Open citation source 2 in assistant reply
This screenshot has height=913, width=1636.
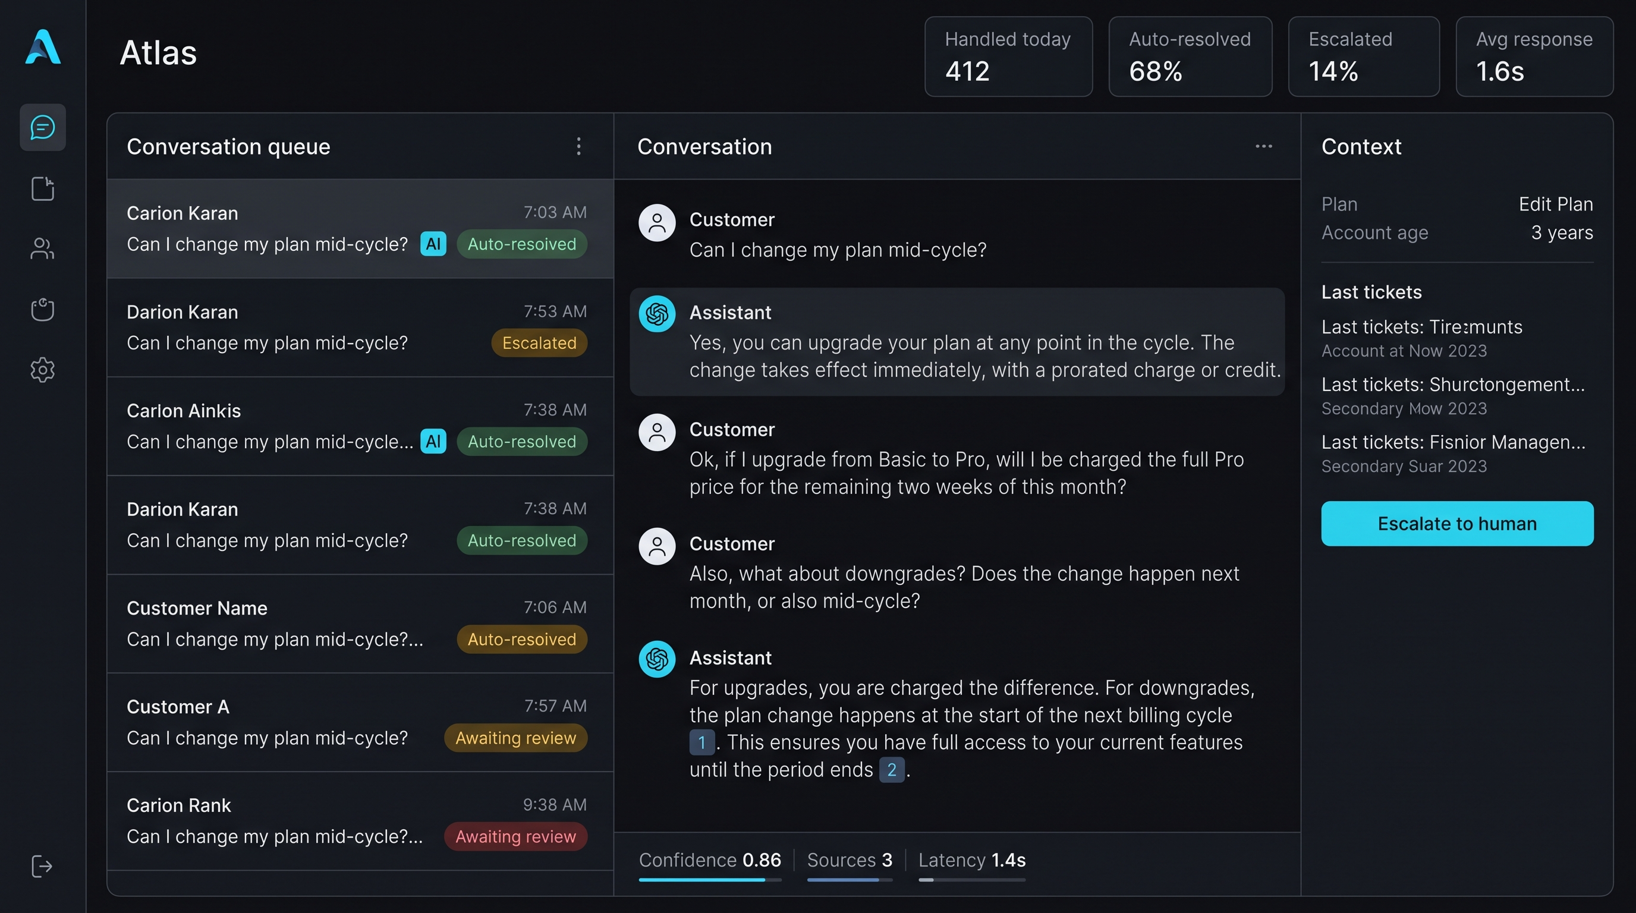tap(892, 770)
